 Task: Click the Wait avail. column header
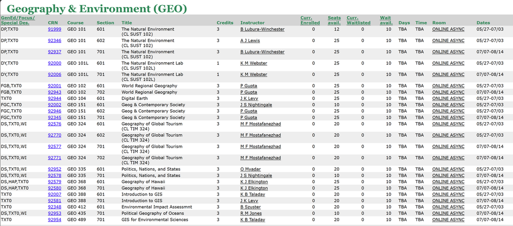point(386,20)
